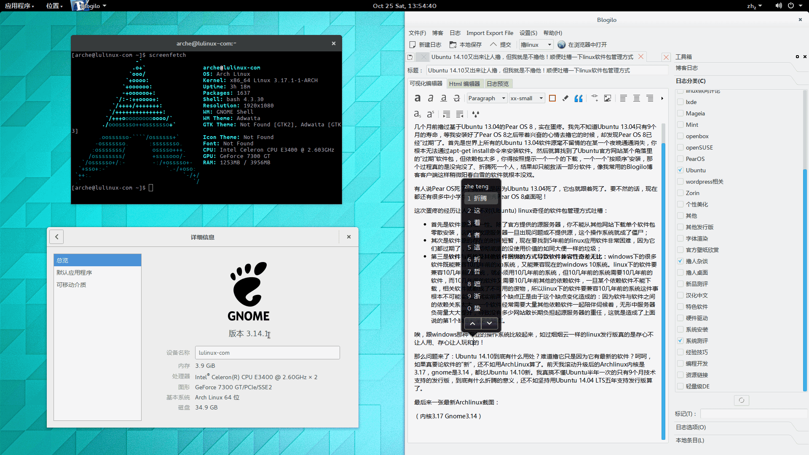Viewport: 809px width, 455px height.
Task: Switch to Html 编辑器 tab
Action: [x=464, y=84]
